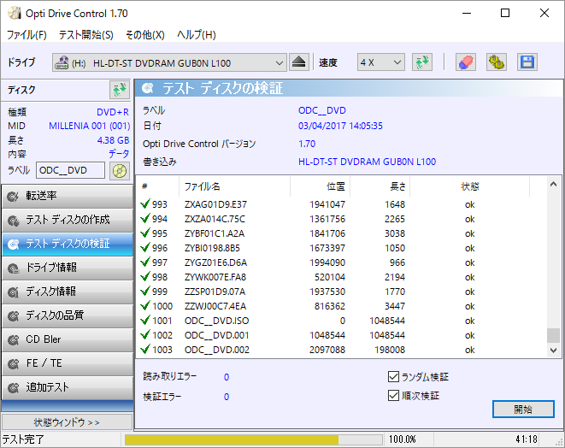Click the eject drive icon
This screenshot has width=565, height=448.
pos(299,62)
